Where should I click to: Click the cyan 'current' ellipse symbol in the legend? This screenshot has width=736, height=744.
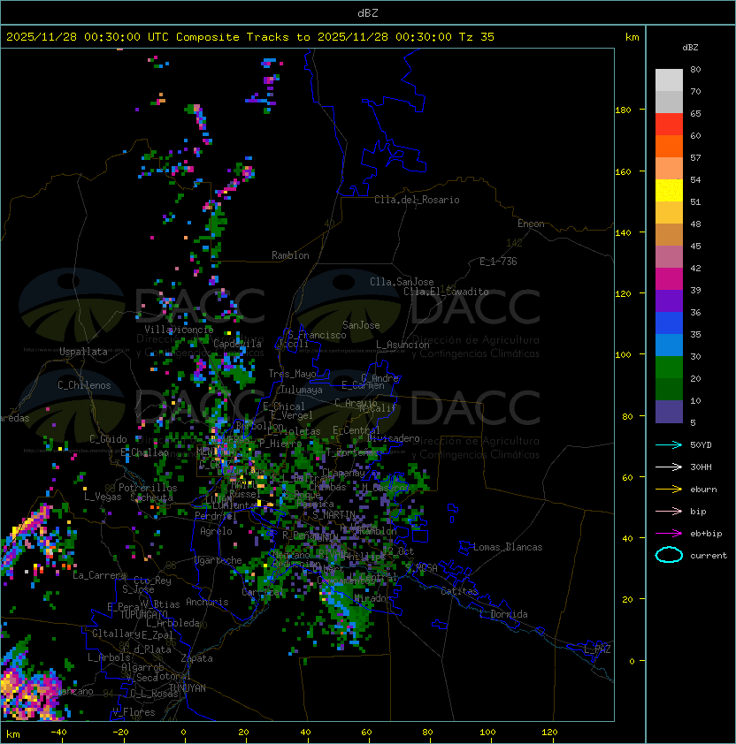coord(669,555)
